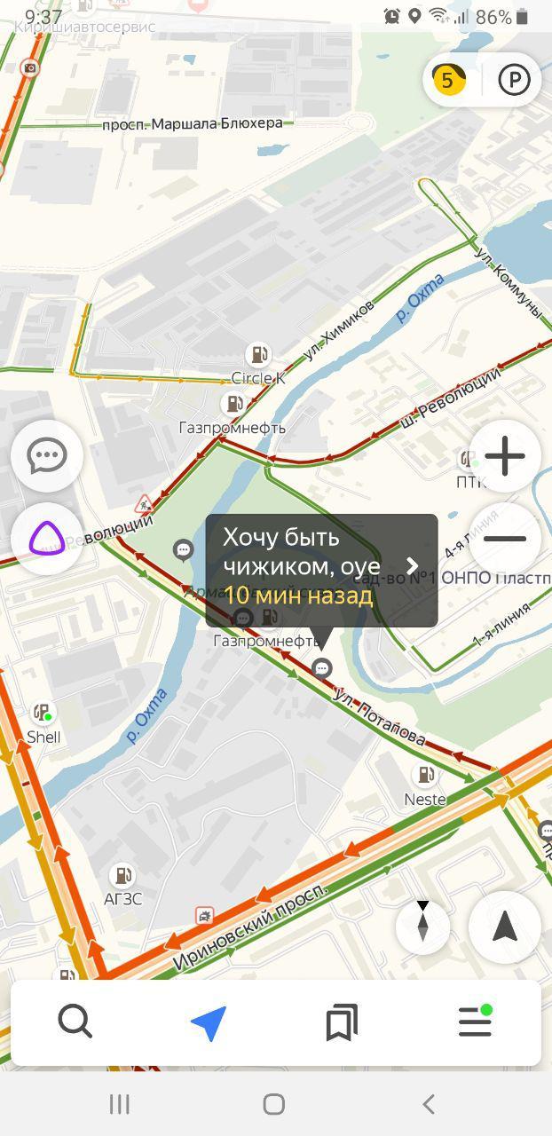Activate the purple Alice voice assistant

47,539
